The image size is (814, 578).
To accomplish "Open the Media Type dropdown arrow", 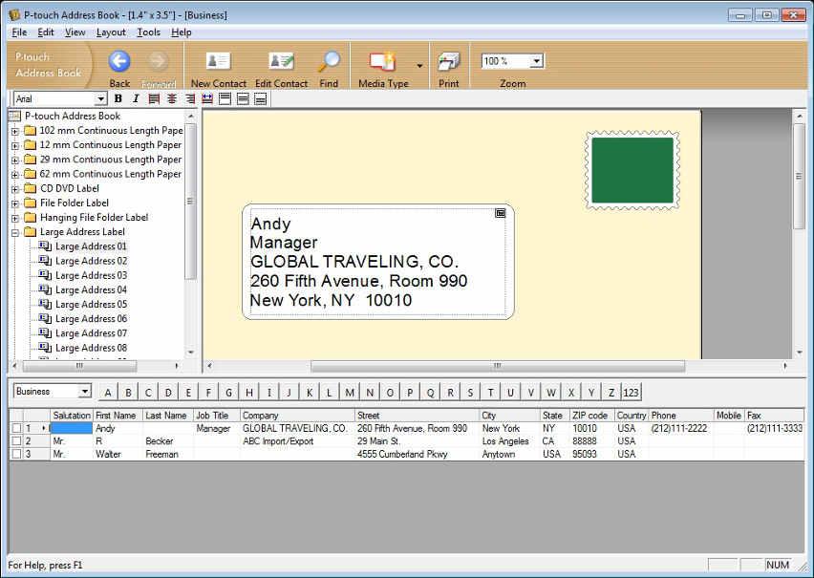I will [x=419, y=66].
